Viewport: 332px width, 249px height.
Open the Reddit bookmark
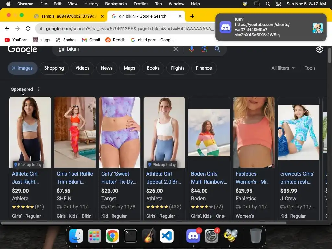[x=115, y=40]
